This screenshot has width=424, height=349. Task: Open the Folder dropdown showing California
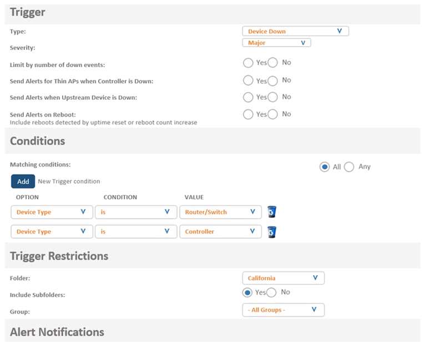[x=283, y=278]
